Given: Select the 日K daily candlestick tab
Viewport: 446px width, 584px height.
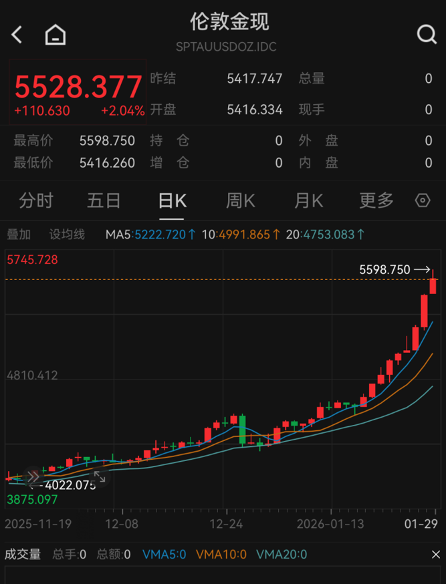Looking at the screenshot, I should (x=172, y=200).
